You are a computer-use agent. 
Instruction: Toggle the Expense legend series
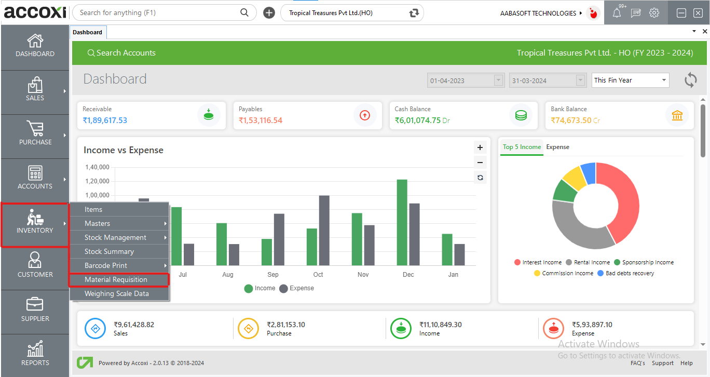pyautogui.click(x=296, y=288)
